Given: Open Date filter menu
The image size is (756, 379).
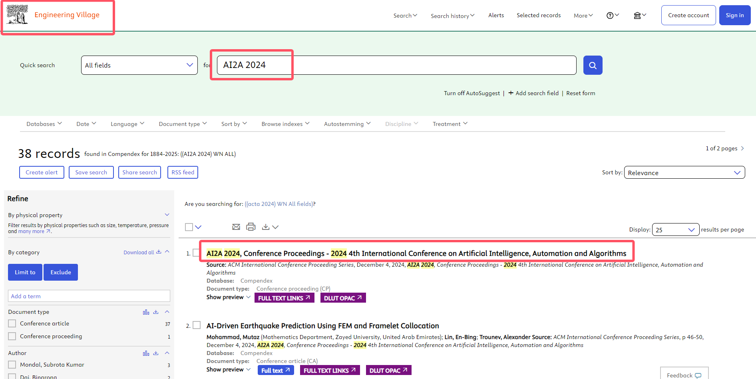Looking at the screenshot, I should (86, 124).
